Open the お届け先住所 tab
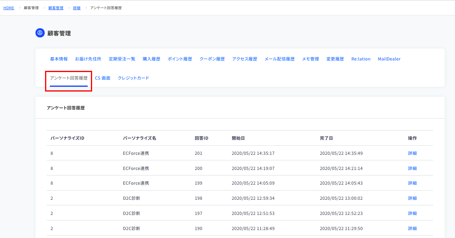Image resolution: width=455 pixels, height=238 pixels. click(88, 59)
